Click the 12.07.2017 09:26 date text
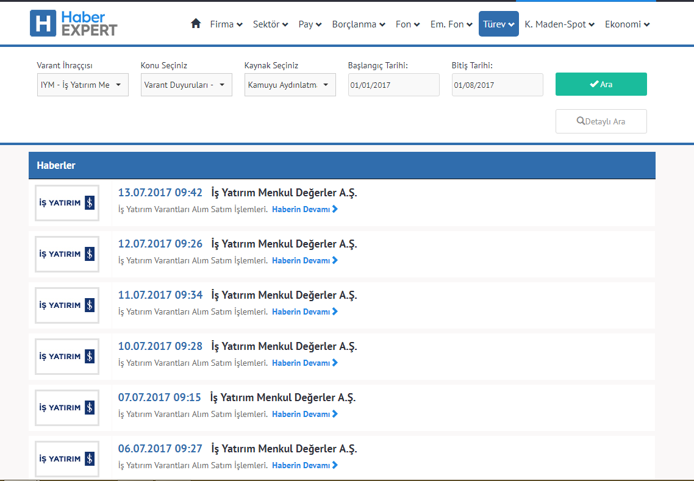This screenshot has height=481, width=694. coord(160,244)
